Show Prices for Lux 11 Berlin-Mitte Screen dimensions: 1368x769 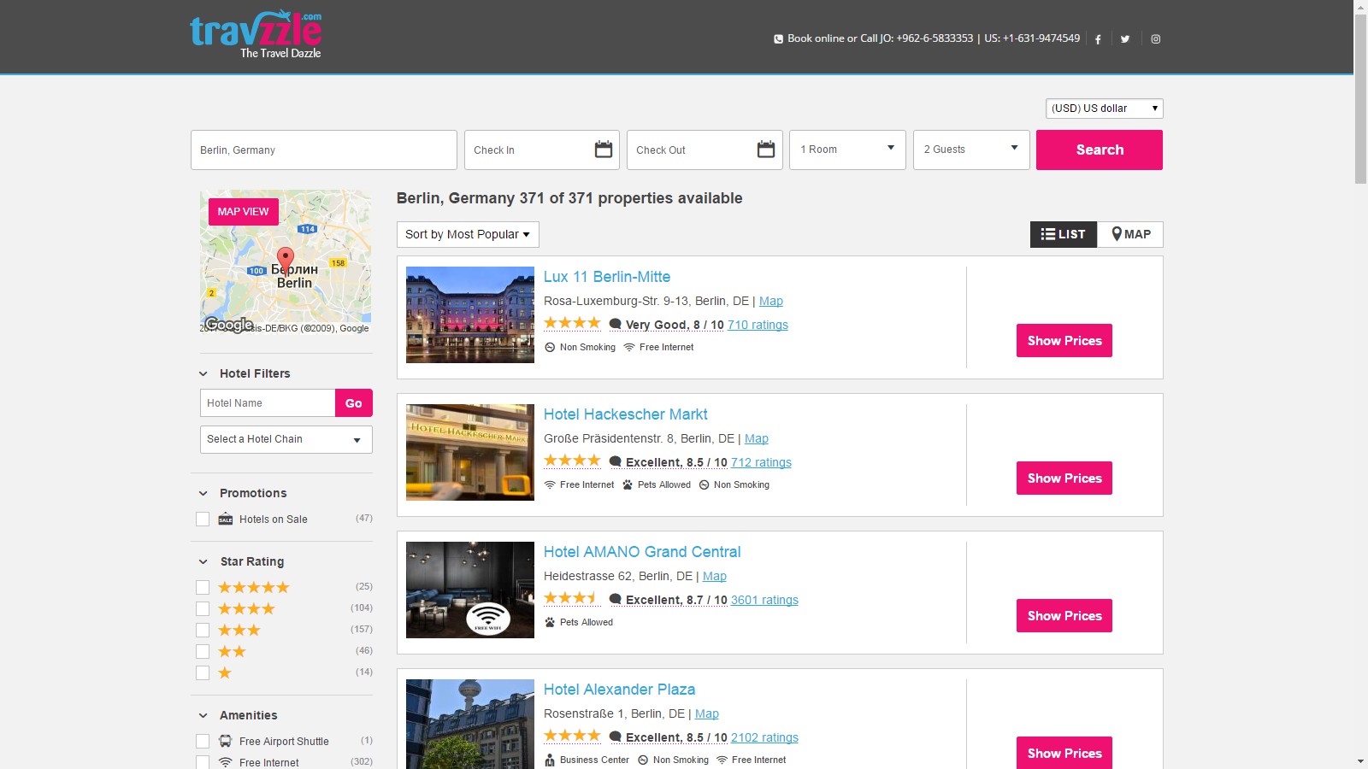tap(1064, 341)
